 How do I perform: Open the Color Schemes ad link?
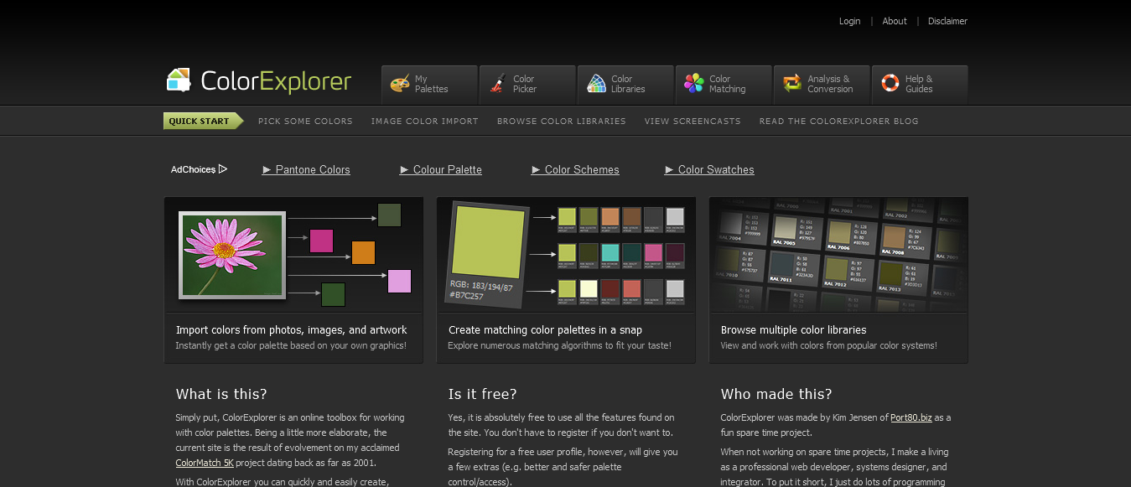(575, 169)
